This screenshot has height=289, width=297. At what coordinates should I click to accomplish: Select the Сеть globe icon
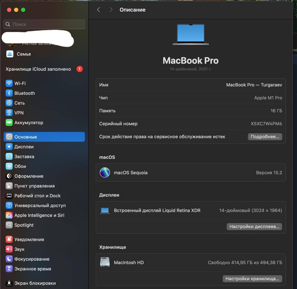point(9,103)
